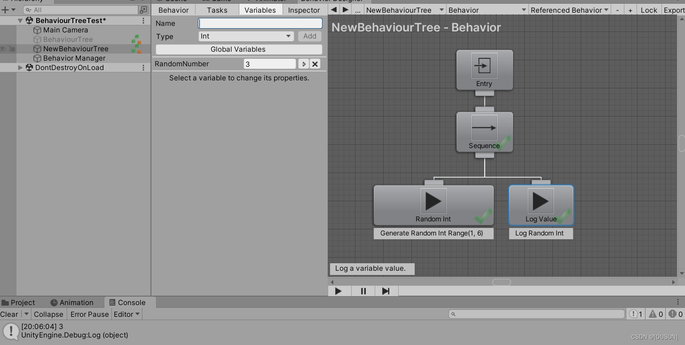Click the plus button to add behavior
Screen dimensions: 685x345
(630, 10)
